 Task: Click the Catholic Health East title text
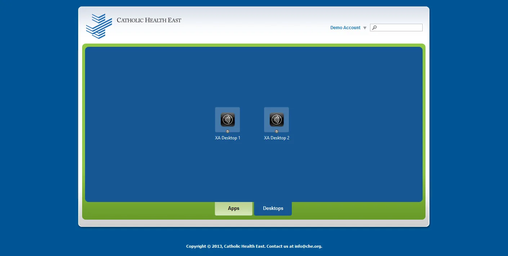149,20
